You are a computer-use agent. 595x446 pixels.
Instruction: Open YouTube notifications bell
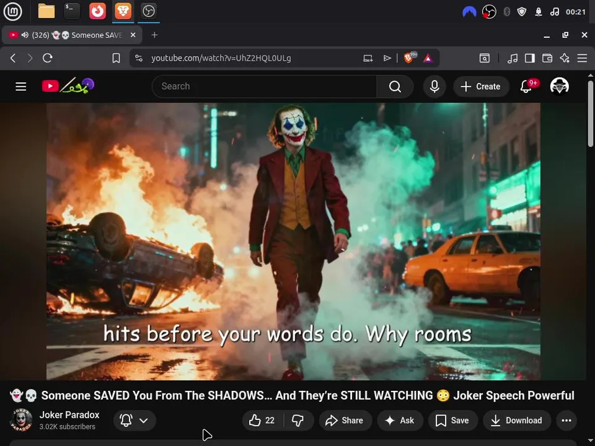(x=526, y=87)
